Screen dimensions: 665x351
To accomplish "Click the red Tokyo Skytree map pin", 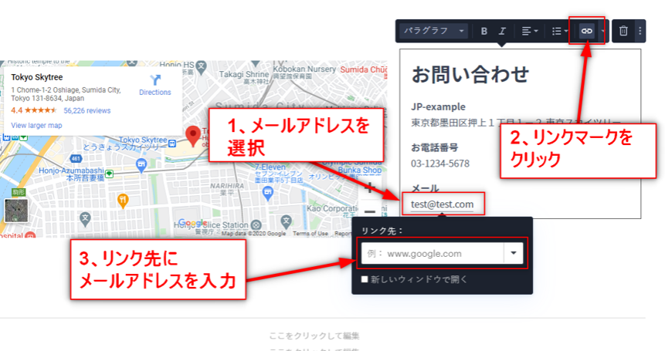I will point(194,136).
